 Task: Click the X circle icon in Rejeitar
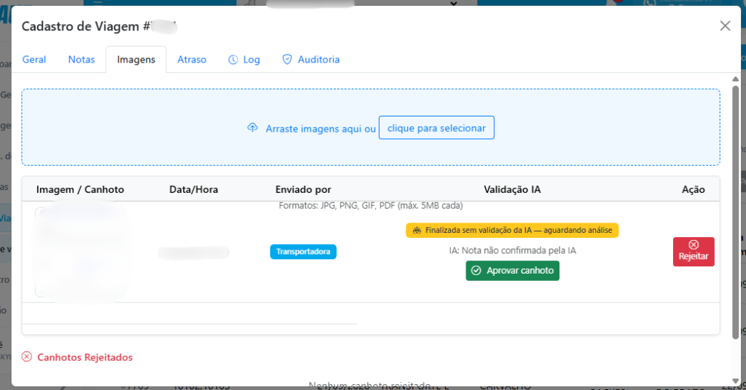click(694, 244)
